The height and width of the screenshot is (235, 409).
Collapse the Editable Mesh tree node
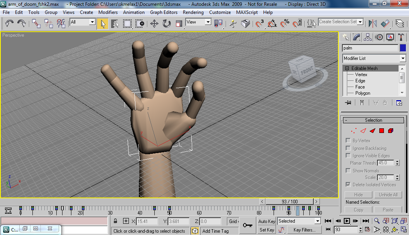pyautogui.click(x=347, y=68)
